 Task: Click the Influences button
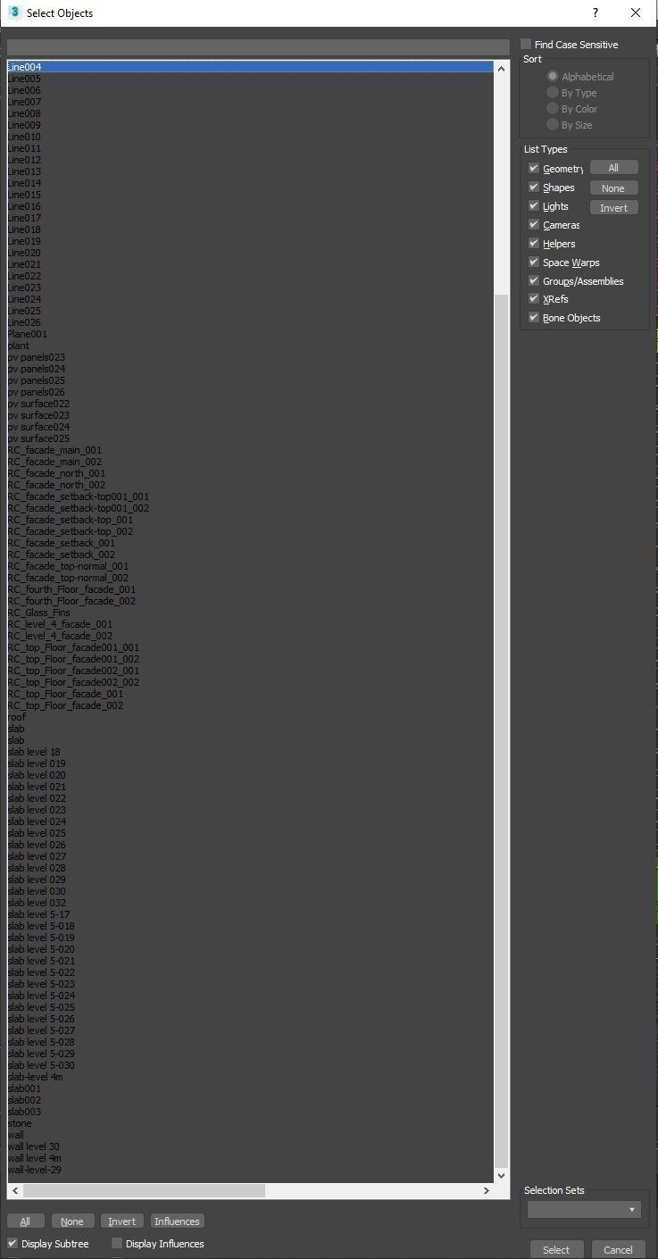click(x=177, y=1221)
